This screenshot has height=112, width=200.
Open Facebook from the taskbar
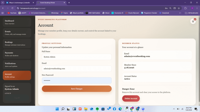tap(114, 109)
